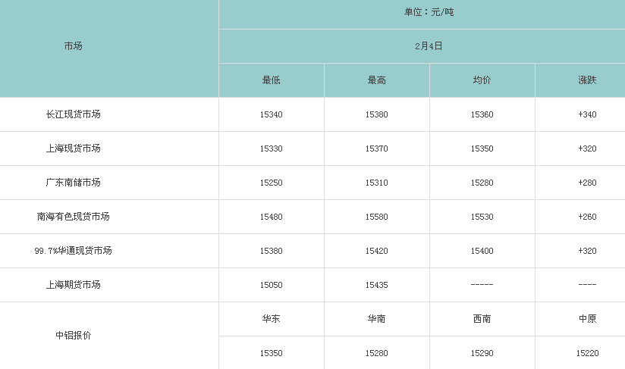The width and height of the screenshot is (625, 369).
Task: Select the 长江现货市场 row label
Action: [73, 114]
